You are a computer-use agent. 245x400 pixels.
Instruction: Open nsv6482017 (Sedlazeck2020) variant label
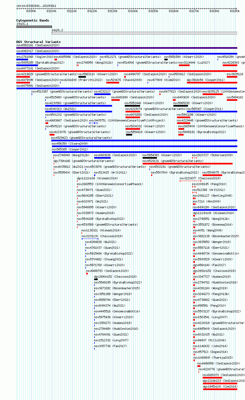38,51
